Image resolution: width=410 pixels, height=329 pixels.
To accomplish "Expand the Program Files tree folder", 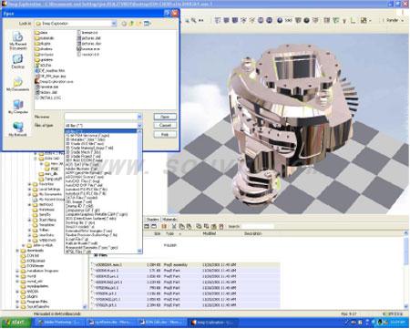I will (17, 302).
